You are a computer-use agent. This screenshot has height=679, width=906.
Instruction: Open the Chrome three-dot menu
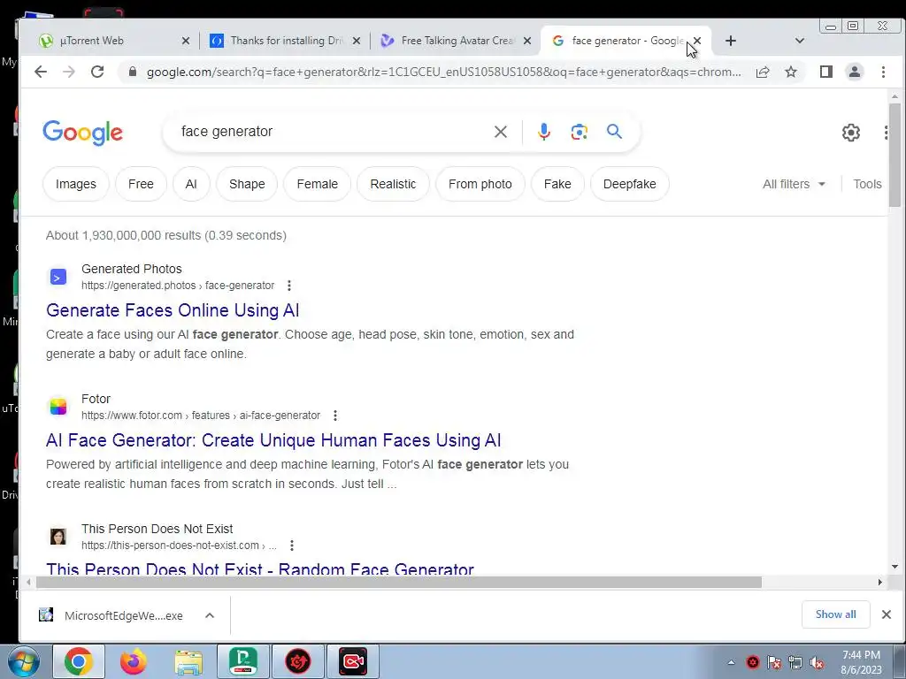point(883,72)
